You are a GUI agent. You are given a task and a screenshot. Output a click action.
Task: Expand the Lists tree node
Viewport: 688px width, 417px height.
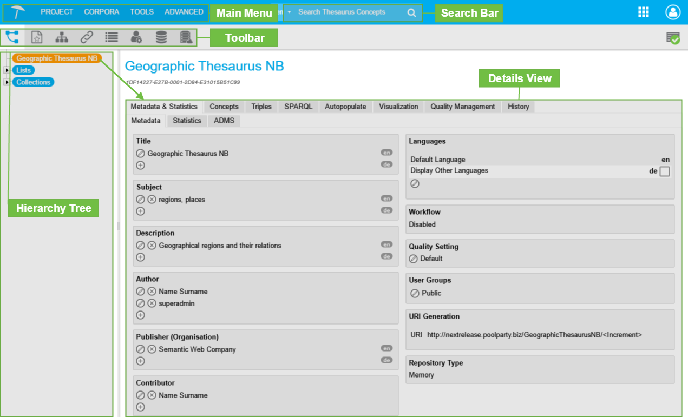coord(6,70)
